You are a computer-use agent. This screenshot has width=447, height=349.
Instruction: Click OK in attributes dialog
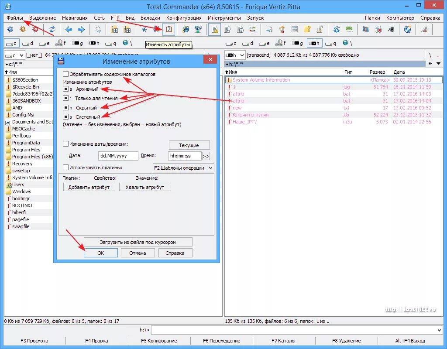point(101,253)
